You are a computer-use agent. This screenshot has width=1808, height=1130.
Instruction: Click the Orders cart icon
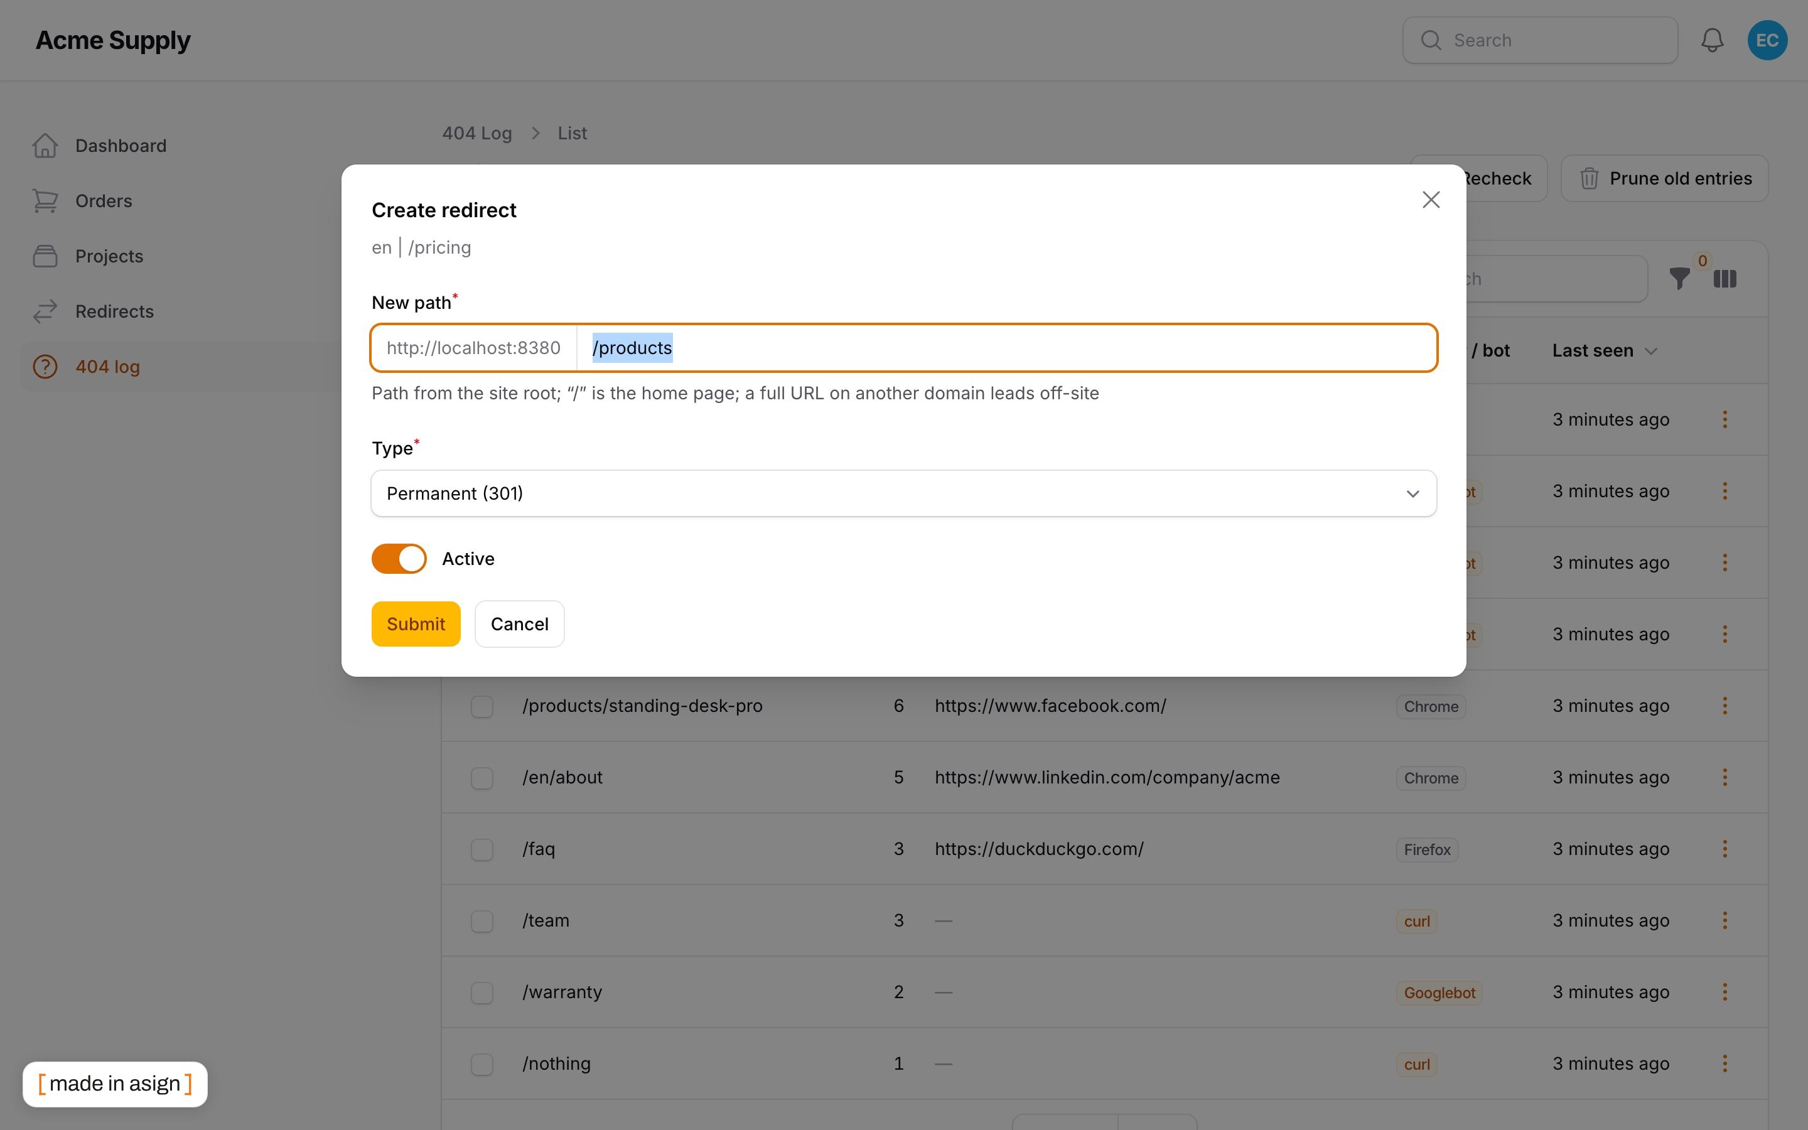click(45, 201)
